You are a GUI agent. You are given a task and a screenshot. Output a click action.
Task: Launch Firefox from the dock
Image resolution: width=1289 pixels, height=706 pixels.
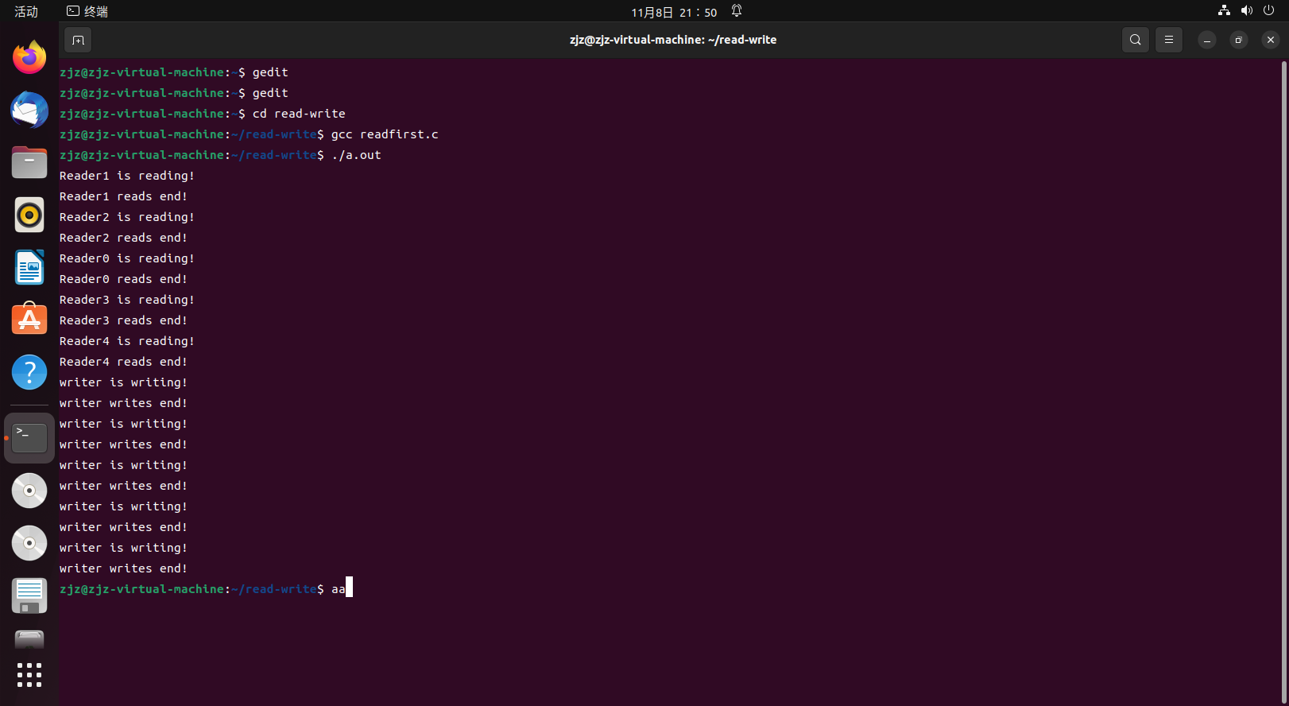29,57
